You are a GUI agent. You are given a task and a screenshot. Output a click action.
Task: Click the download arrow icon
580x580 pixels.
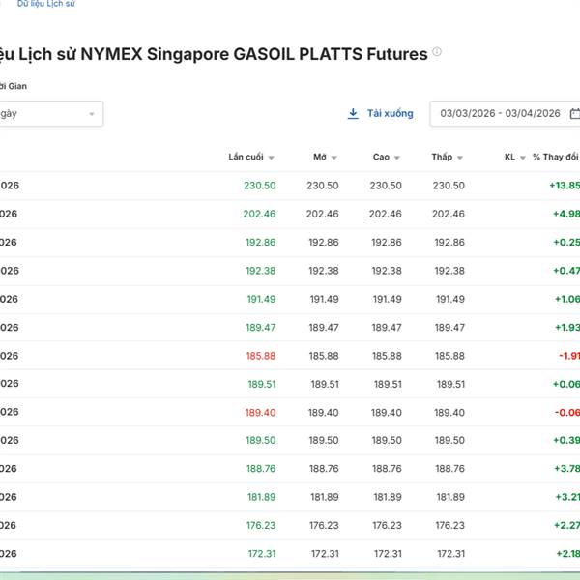(353, 113)
